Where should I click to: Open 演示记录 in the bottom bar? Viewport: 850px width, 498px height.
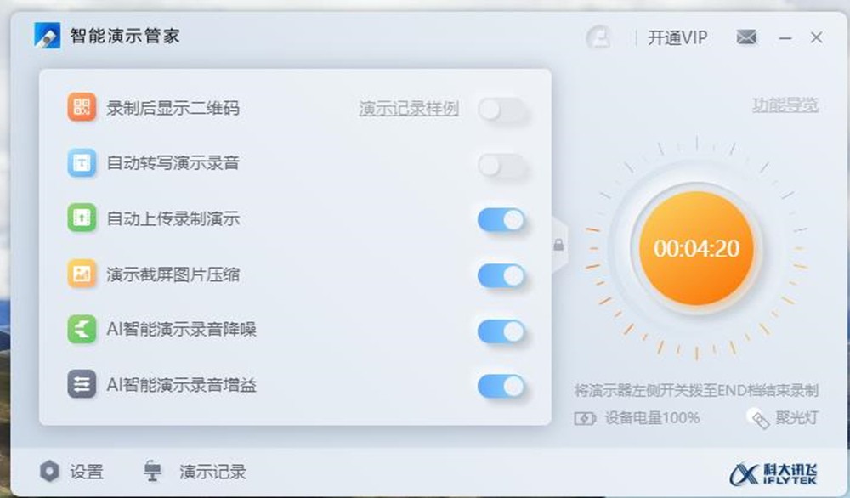(195, 472)
